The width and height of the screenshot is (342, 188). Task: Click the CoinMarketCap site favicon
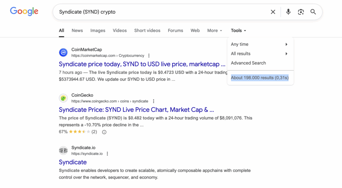(x=63, y=53)
